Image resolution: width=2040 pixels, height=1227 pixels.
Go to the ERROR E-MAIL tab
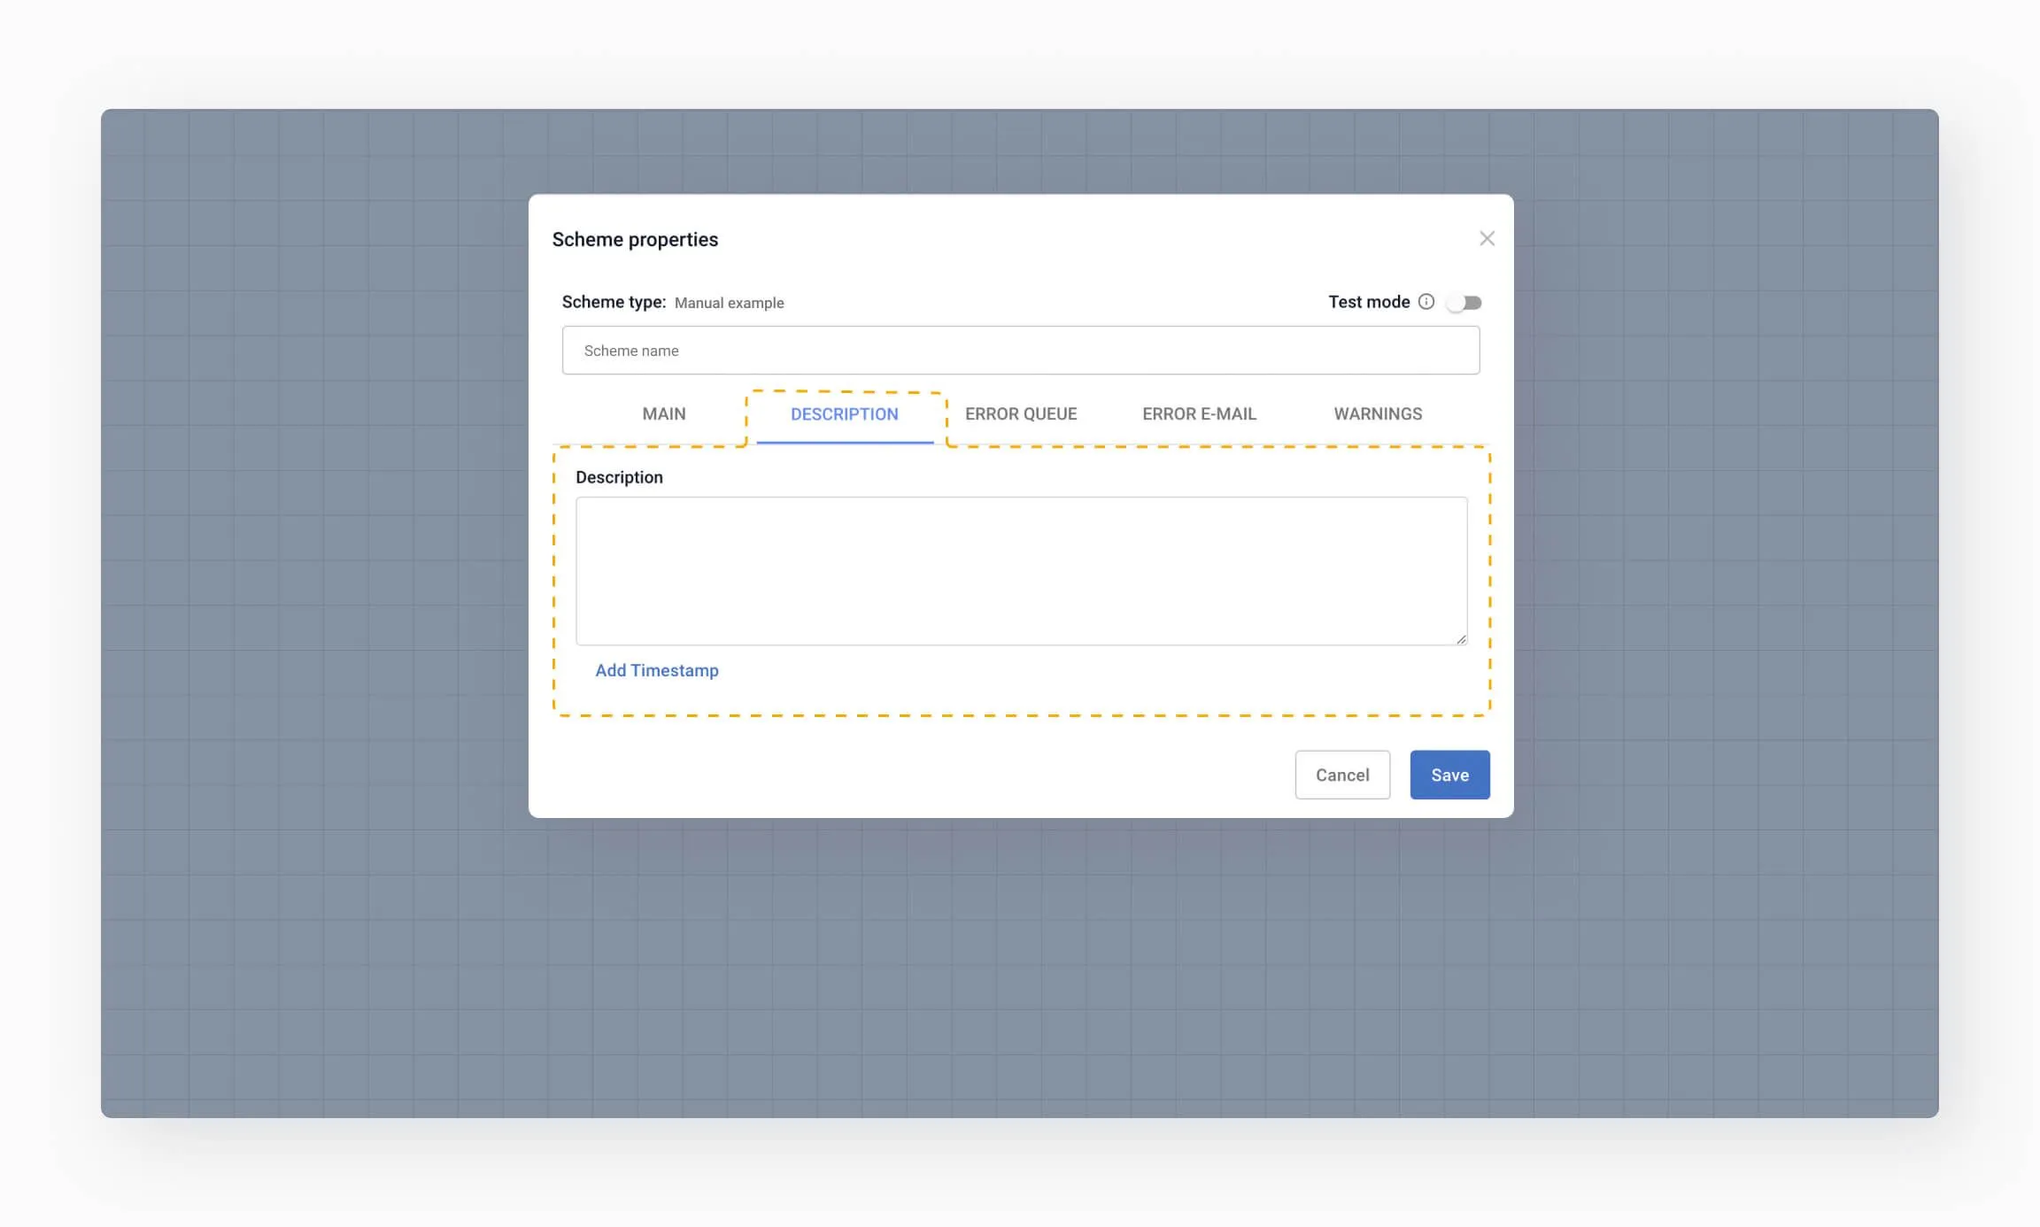[x=1199, y=414]
